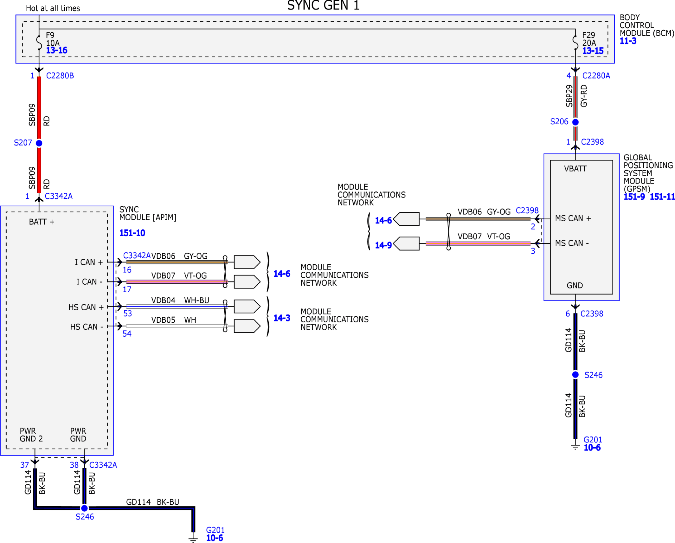Open the SYNC module reference 151-10

point(132,233)
